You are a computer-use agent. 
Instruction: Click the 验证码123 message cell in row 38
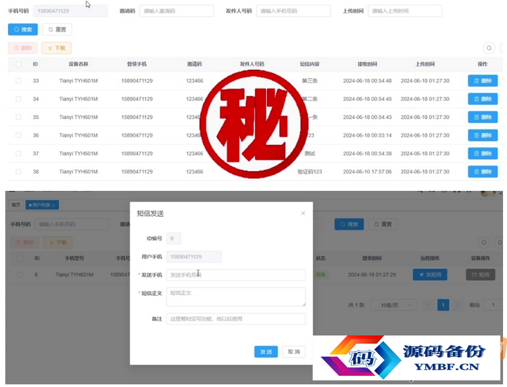tap(310, 172)
